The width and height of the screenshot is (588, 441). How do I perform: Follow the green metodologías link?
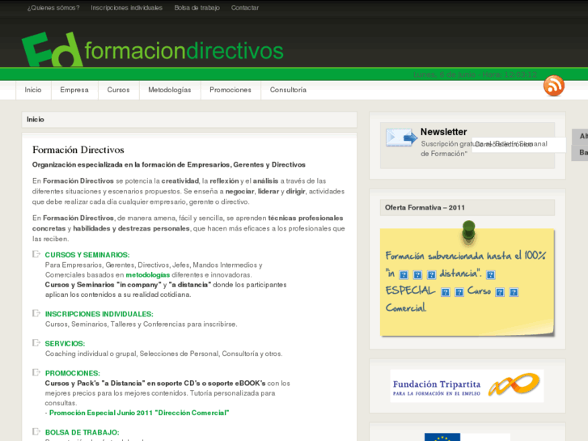tap(148, 275)
